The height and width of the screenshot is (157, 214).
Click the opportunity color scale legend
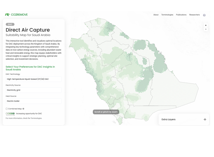tap(10, 114)
